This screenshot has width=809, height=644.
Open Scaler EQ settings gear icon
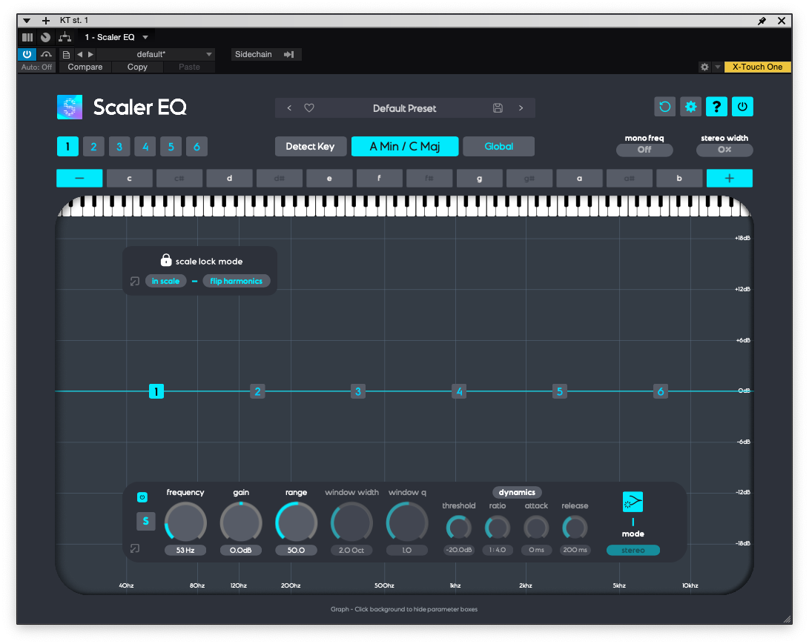click(691, 107)
